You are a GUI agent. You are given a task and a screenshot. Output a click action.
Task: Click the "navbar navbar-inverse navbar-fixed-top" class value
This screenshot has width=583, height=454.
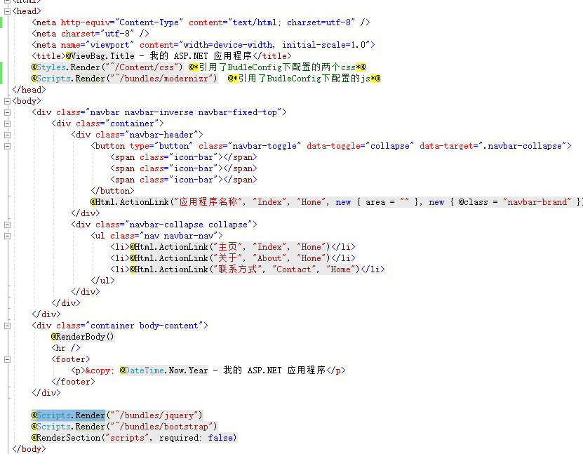pos(184,112)
